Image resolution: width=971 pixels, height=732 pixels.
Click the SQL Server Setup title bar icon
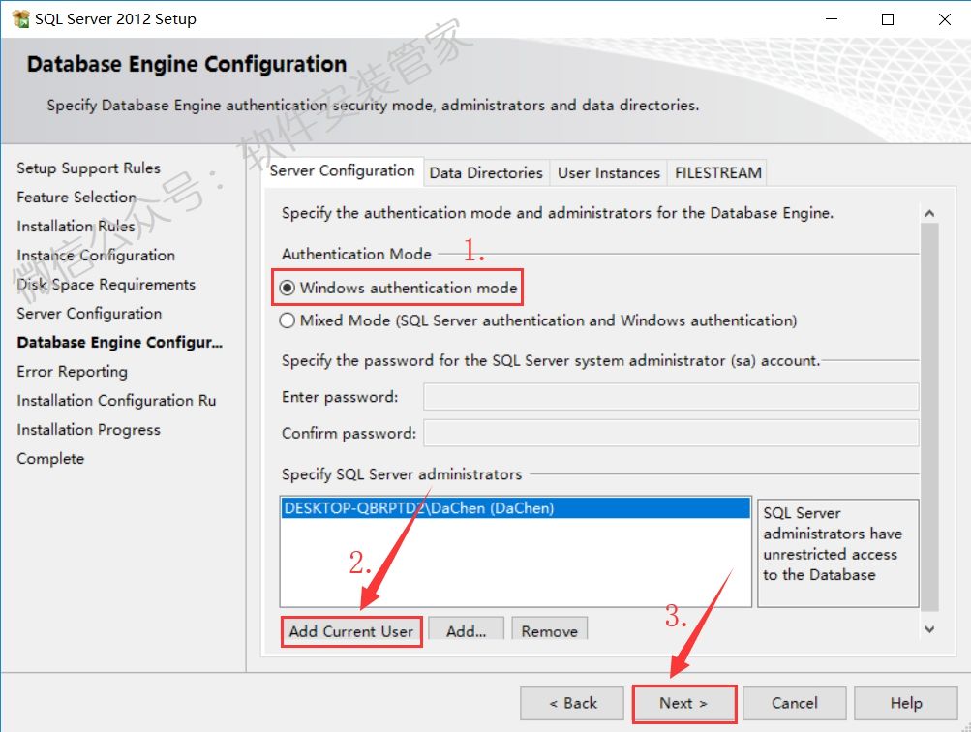20,18
